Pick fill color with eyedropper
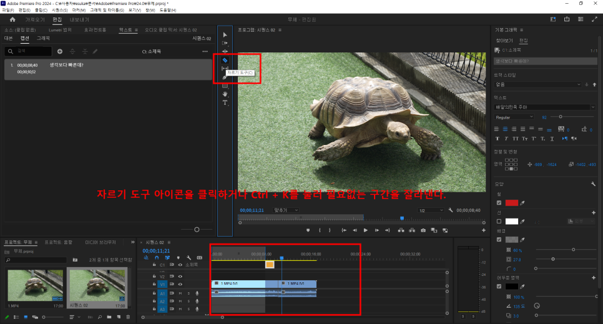 tap(522, 203)
